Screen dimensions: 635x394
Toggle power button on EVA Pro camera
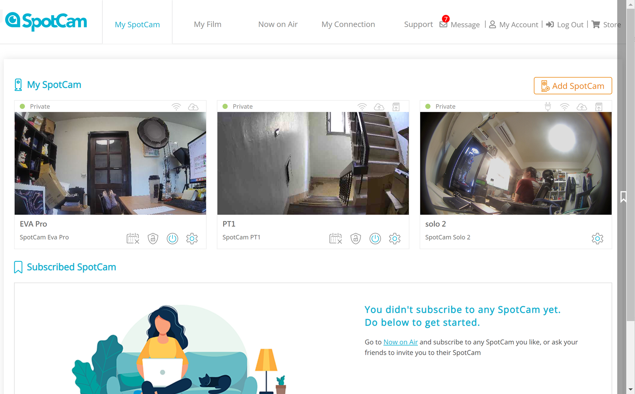click(x=172, y=238)
